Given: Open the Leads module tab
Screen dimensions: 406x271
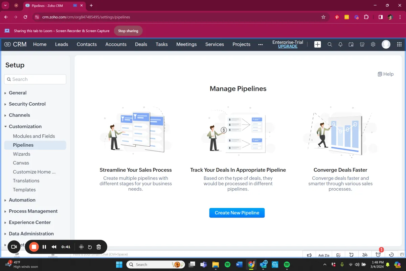Looking at the screenshot, I should click(62, 44).
